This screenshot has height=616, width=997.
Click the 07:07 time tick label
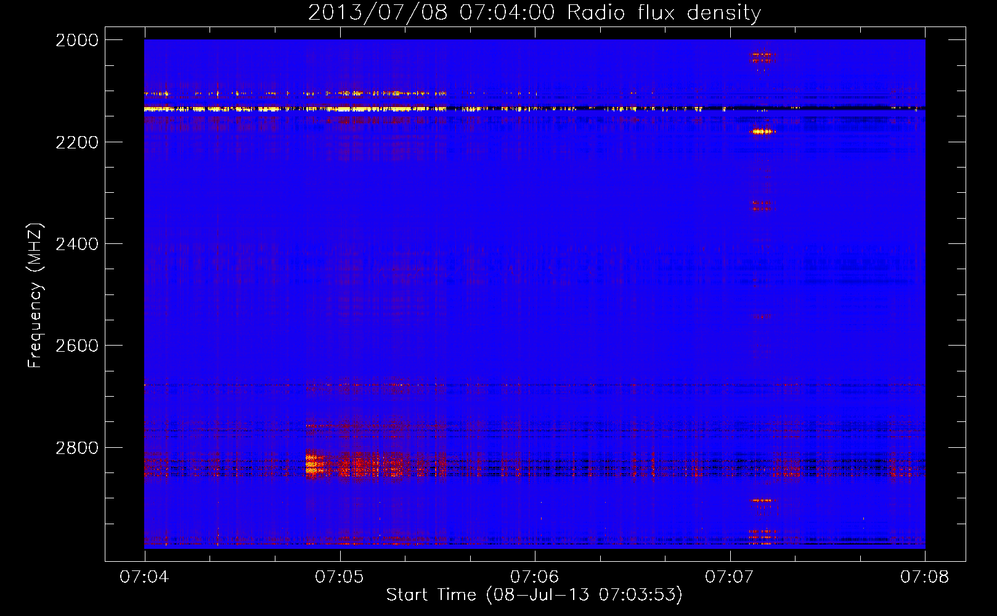tap(730, 577)
